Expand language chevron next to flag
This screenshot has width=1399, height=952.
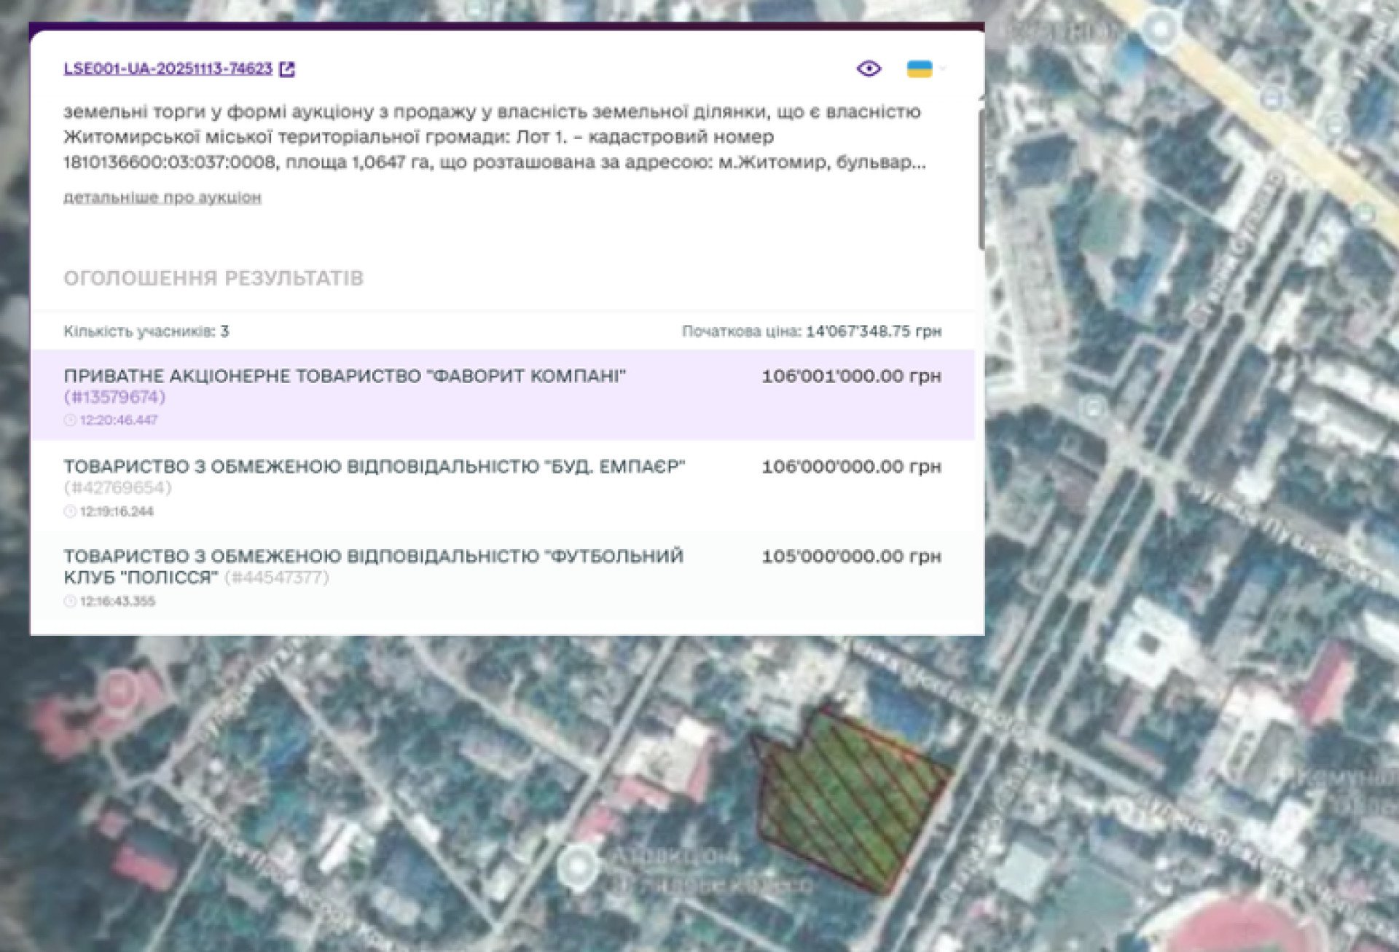click(943, 68)
